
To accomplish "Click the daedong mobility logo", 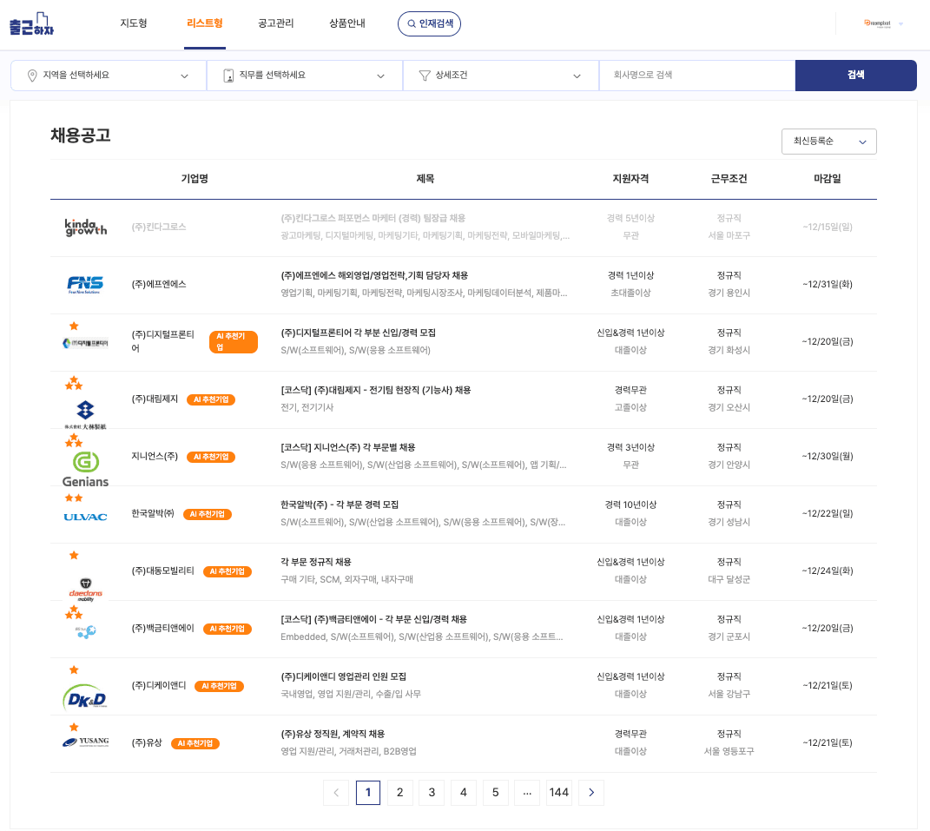I will (x=85, y=590).
